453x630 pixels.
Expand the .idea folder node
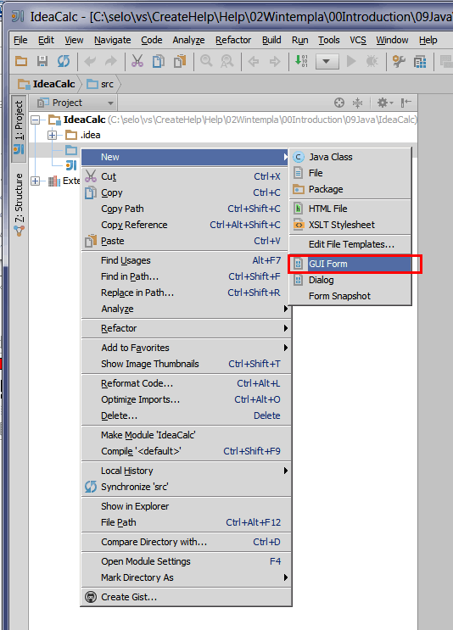click(x=52, y=135)
